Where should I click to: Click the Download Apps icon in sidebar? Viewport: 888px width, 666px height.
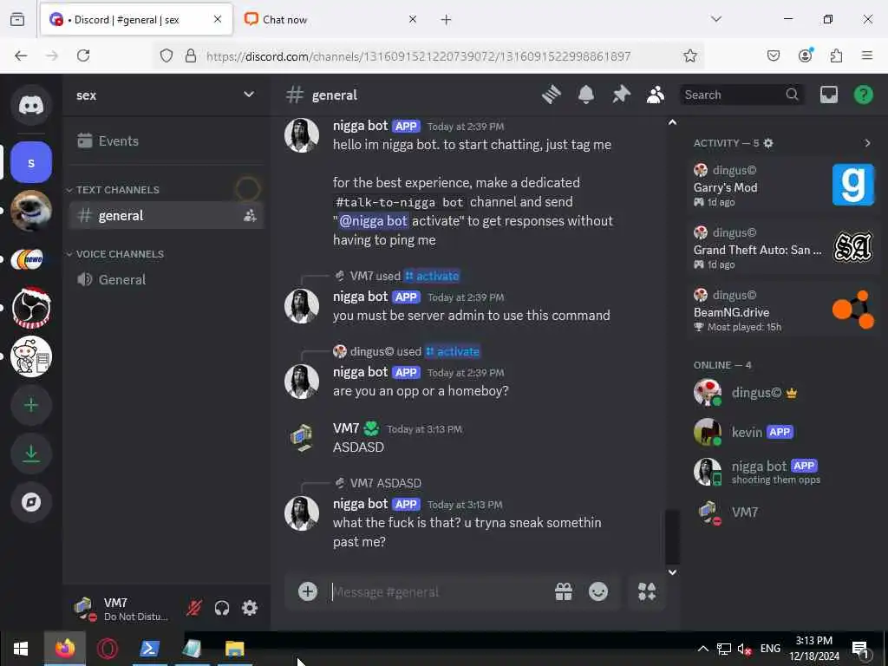[31, 454]
